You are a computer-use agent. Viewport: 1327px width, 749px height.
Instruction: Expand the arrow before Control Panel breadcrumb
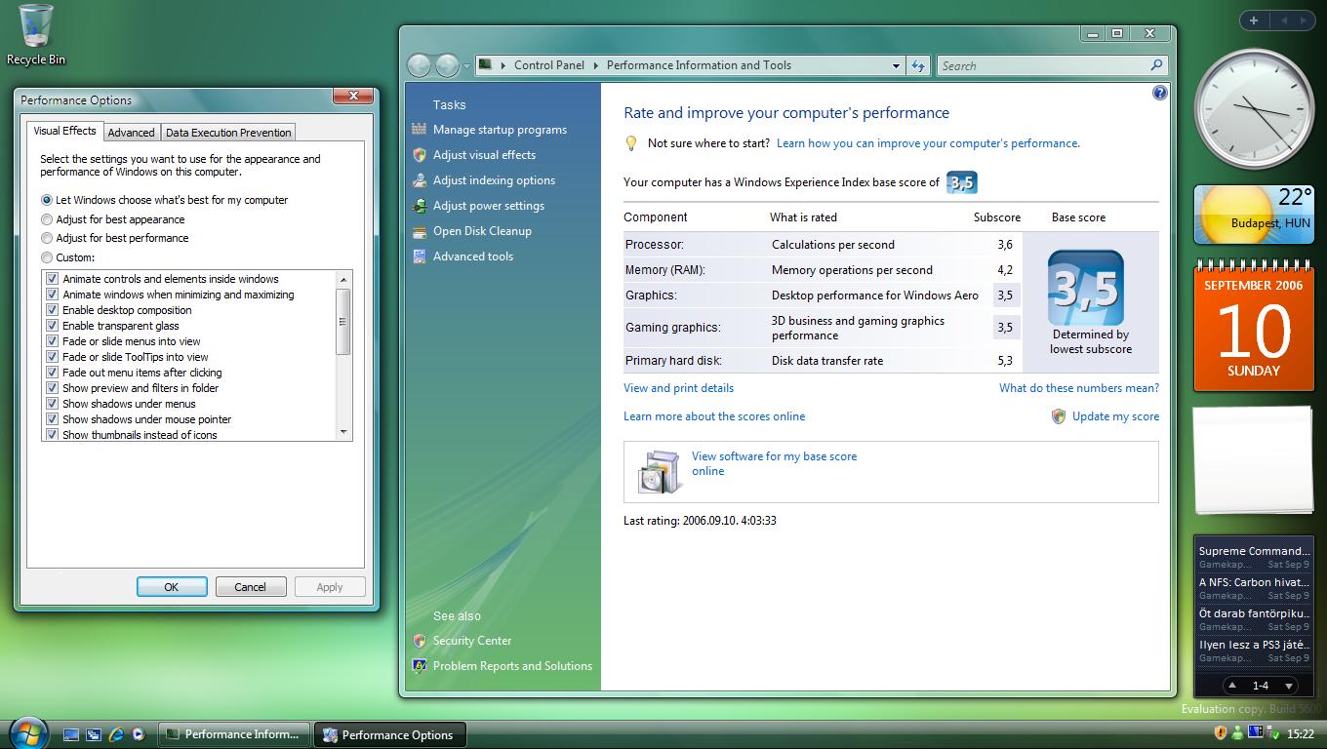click(503, 65)
